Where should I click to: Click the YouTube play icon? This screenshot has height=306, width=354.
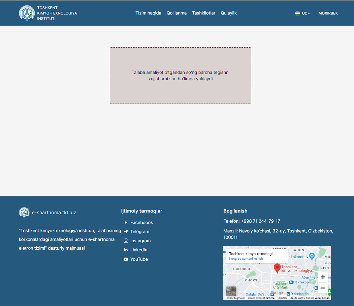point(126,259)
